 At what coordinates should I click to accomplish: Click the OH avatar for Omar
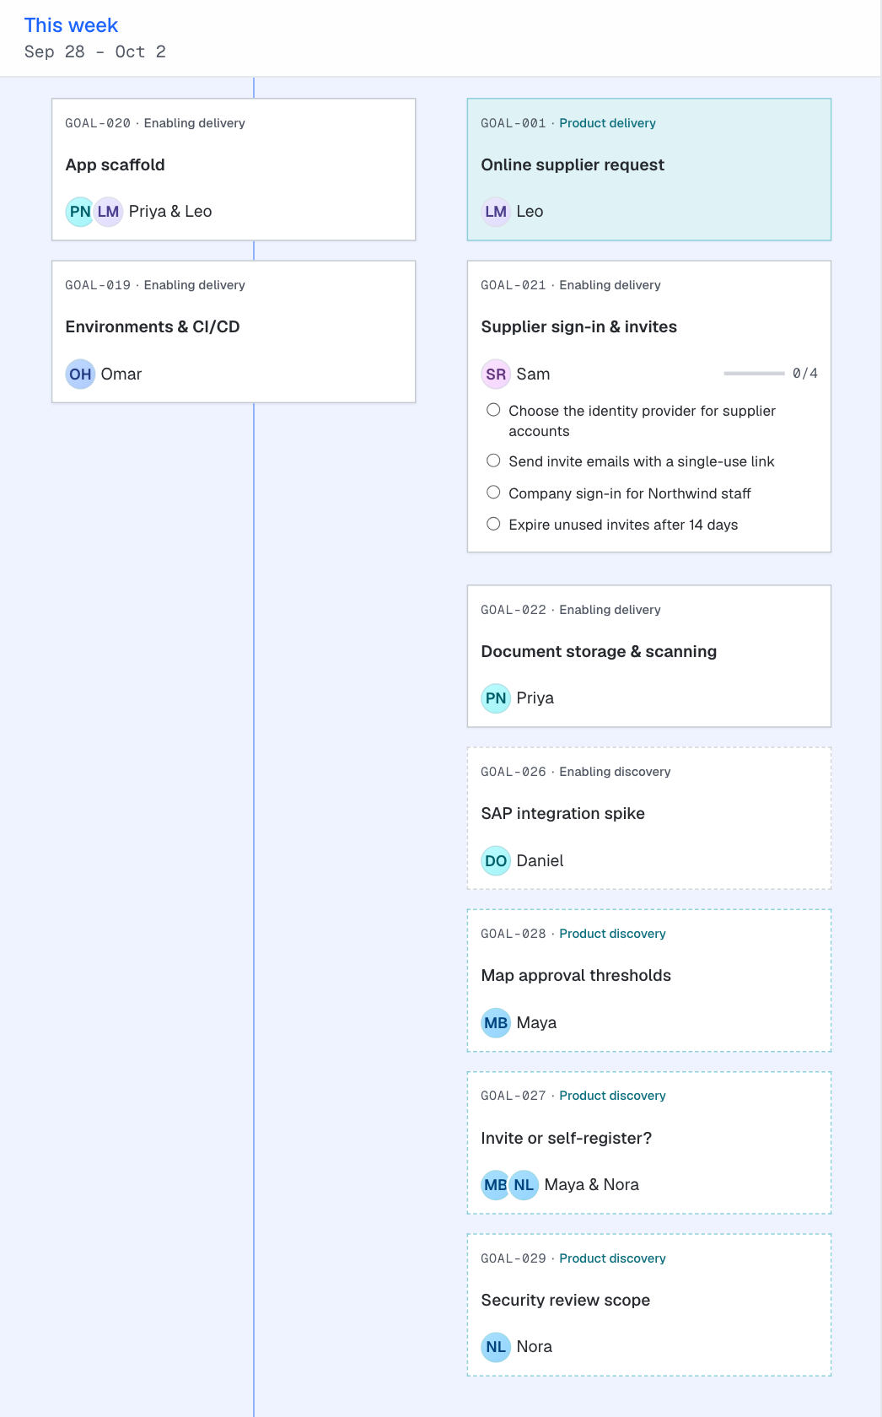click(x=80, y=374)
